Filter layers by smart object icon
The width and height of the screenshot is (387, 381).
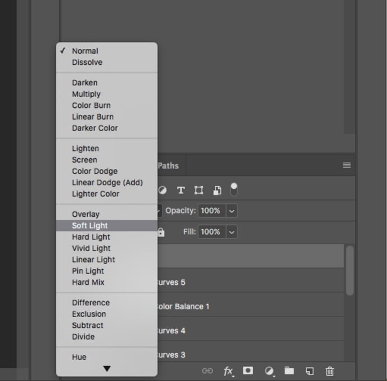point(217,190)
